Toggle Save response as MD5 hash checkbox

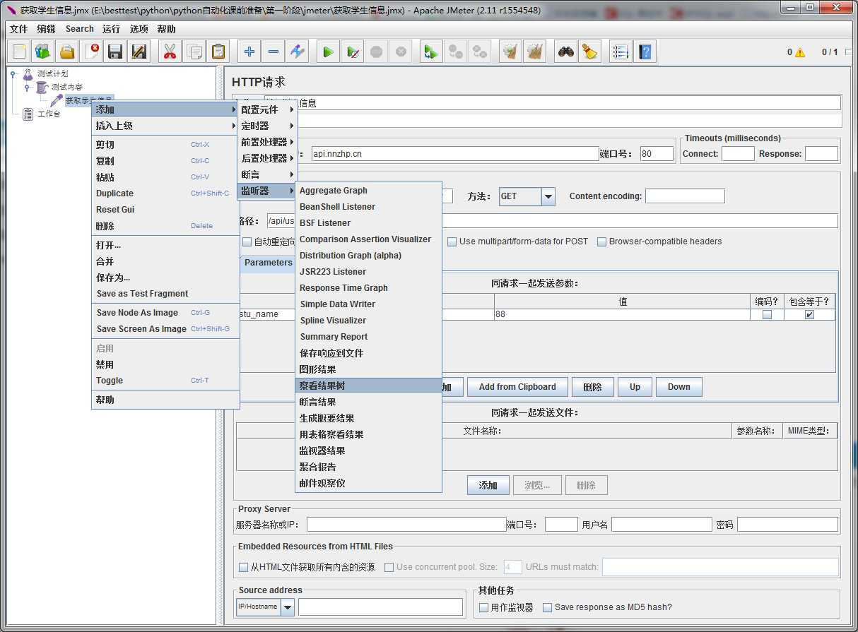pos(547,607)
